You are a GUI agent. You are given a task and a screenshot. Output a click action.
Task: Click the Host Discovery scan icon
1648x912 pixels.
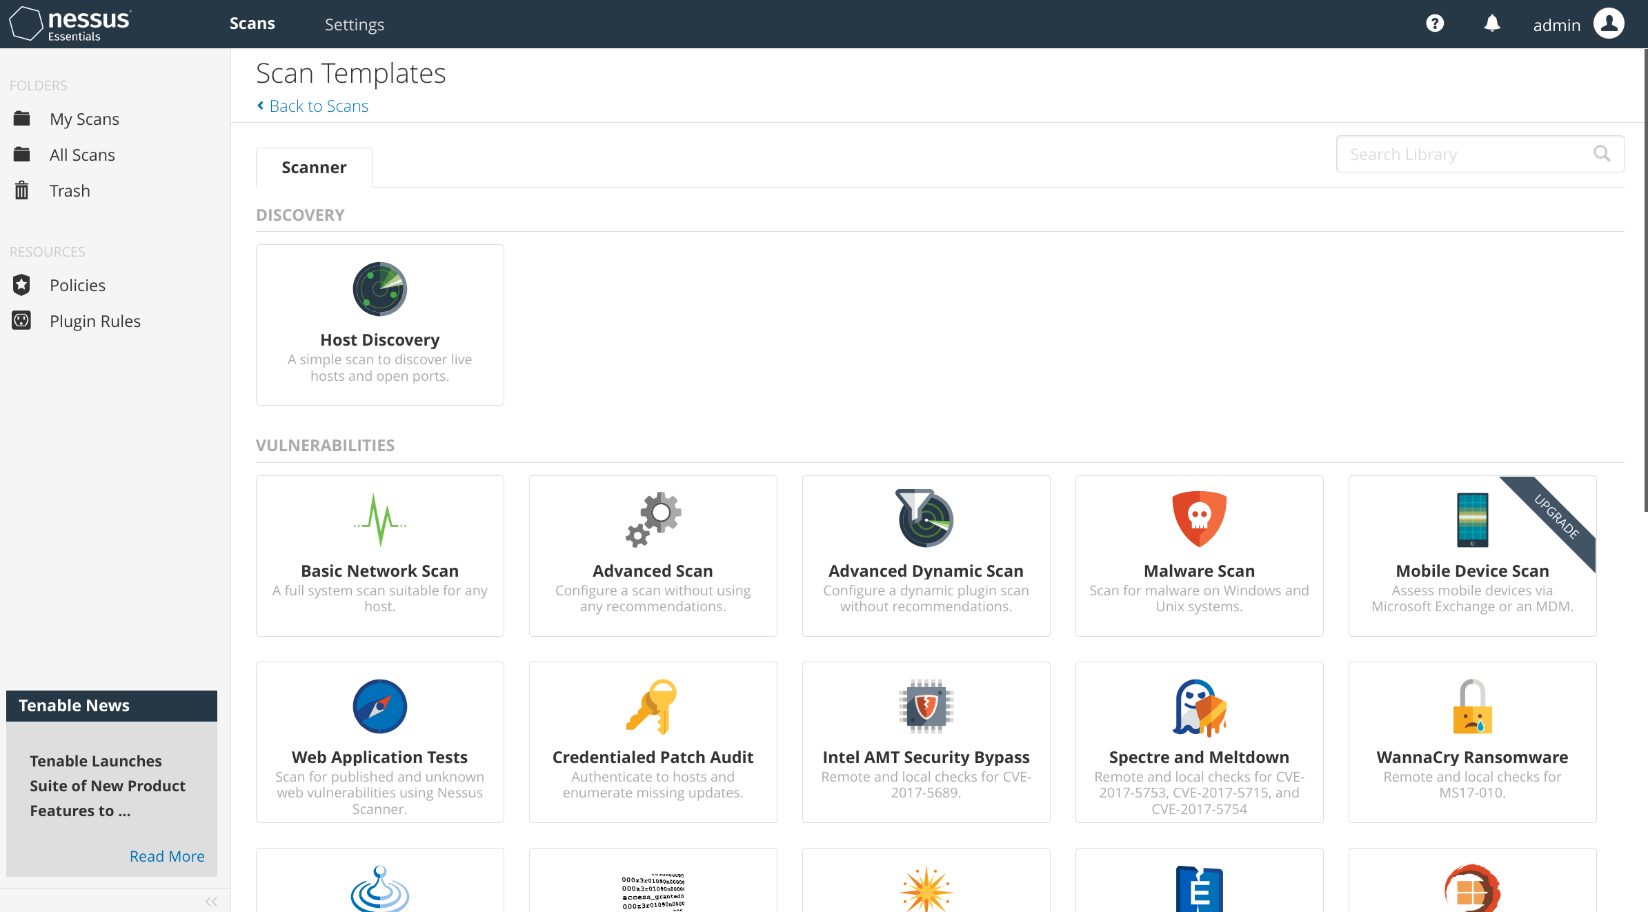(379, 290)
